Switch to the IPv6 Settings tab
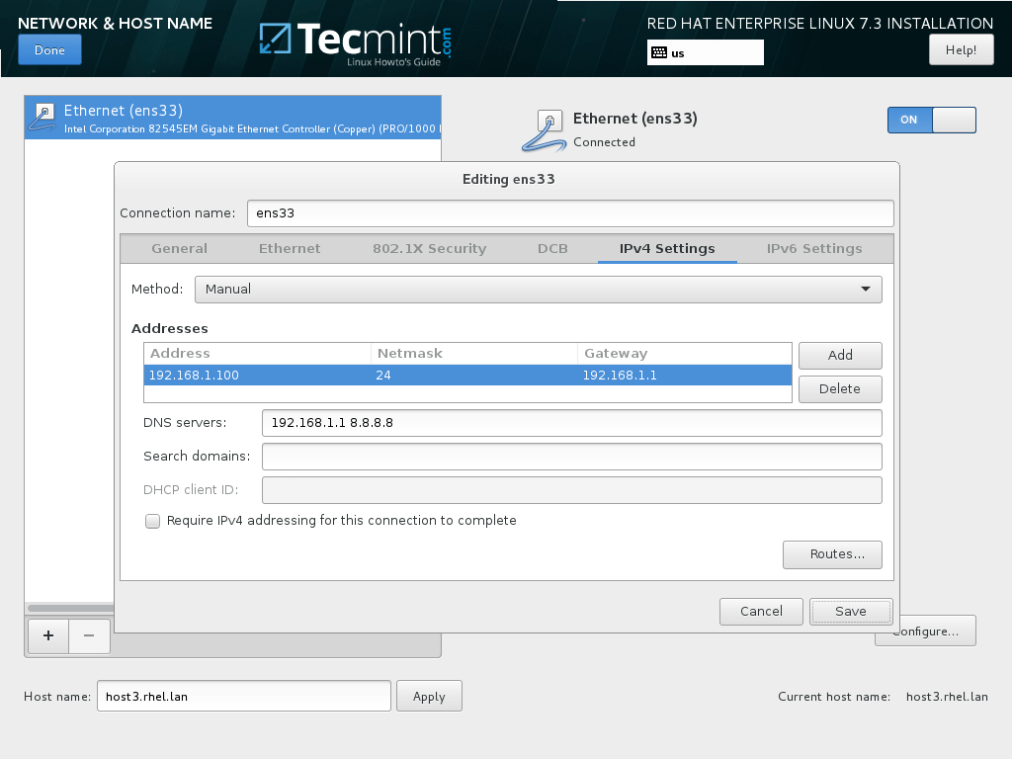This screenshot has width=1012, height=759. pyautogui.click(x=813, y=248)
